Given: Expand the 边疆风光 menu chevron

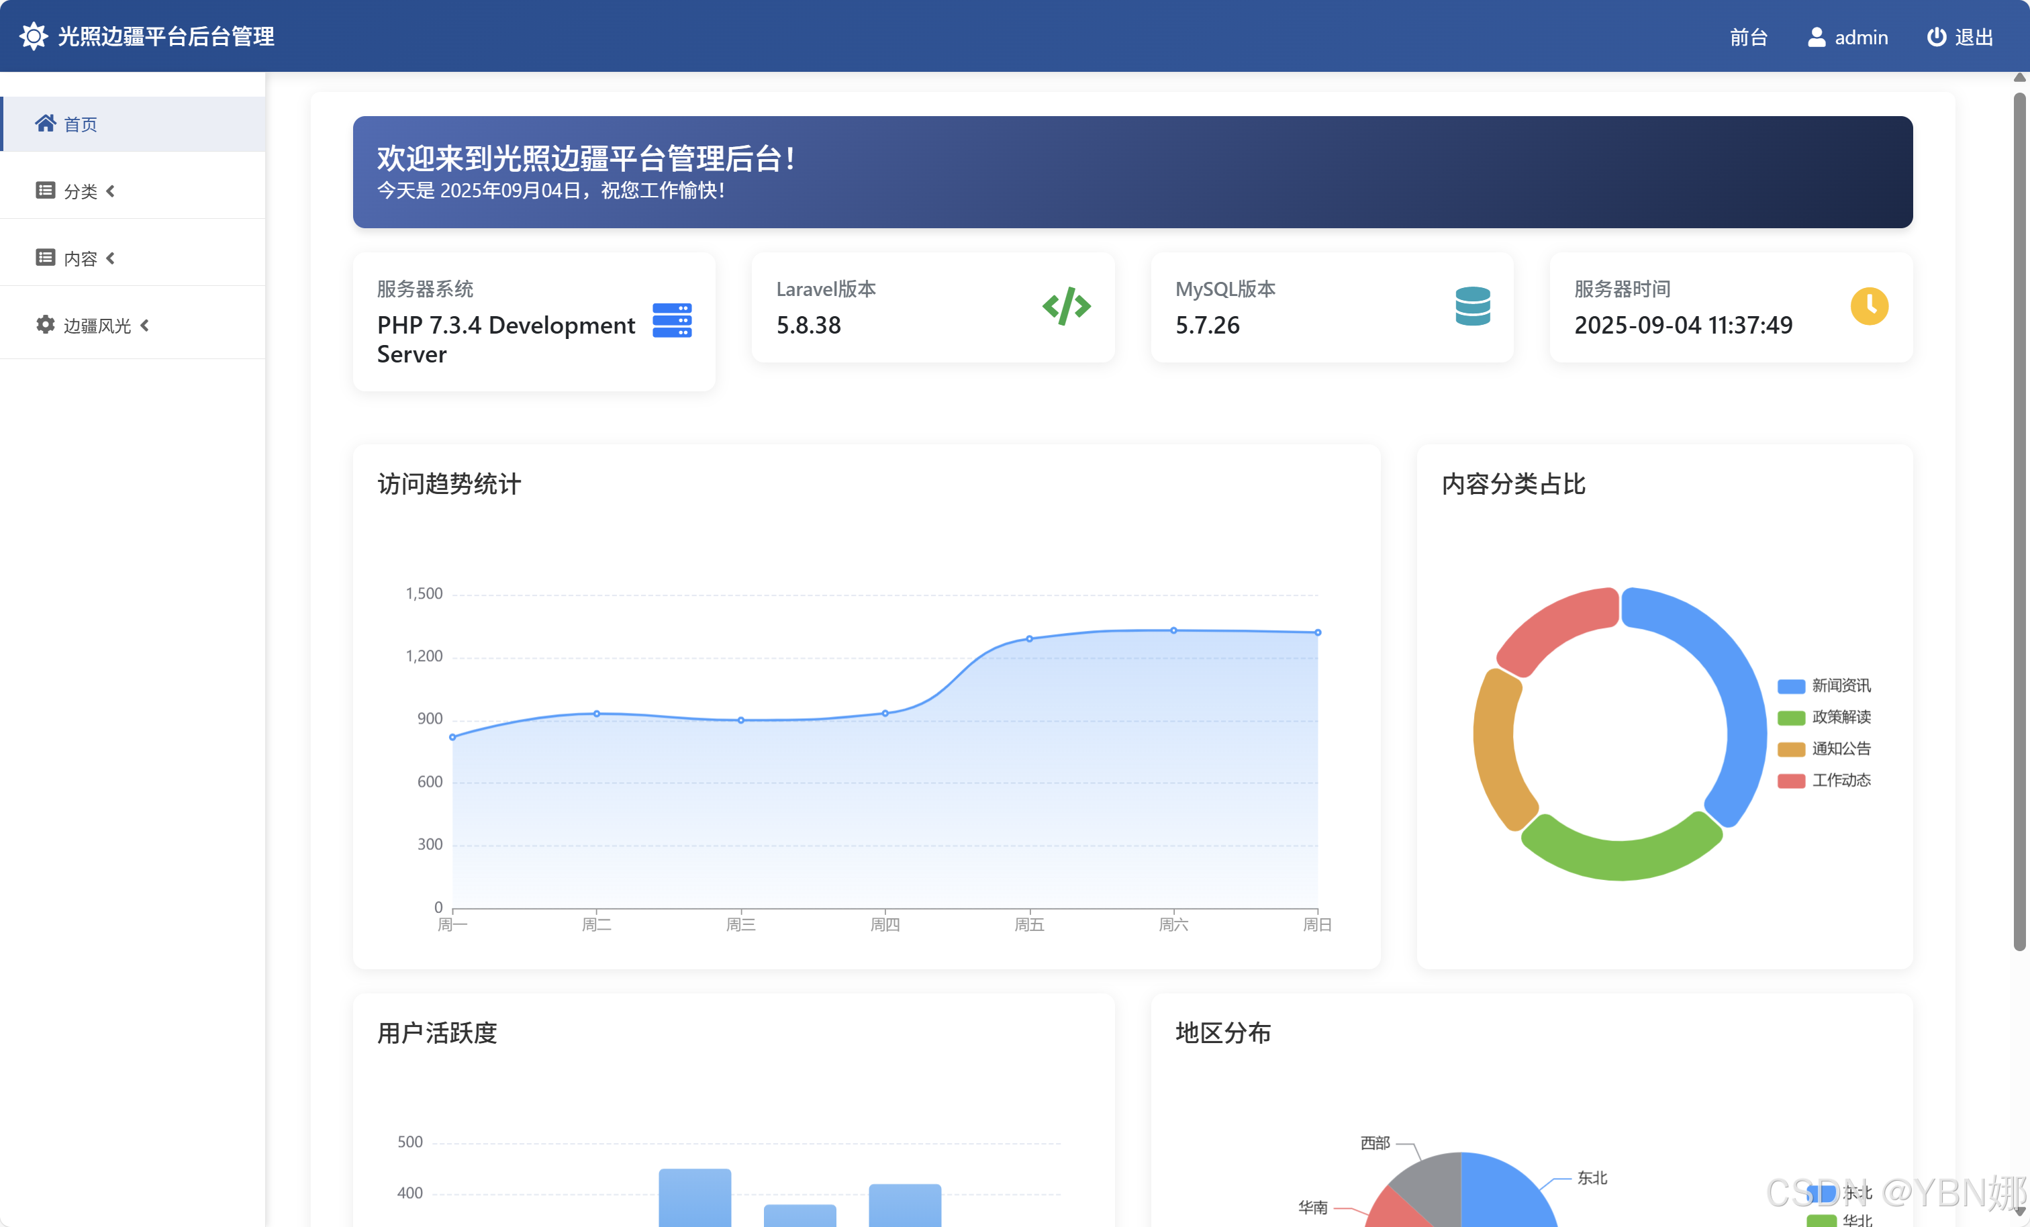Looking at the screenshot, I should pyautogui.click(x=145, y=326).
